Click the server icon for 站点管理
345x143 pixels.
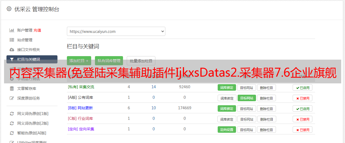12,40
